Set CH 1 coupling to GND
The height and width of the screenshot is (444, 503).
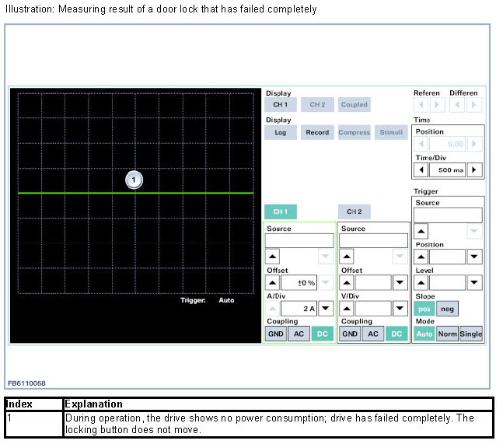click(275, 334)
